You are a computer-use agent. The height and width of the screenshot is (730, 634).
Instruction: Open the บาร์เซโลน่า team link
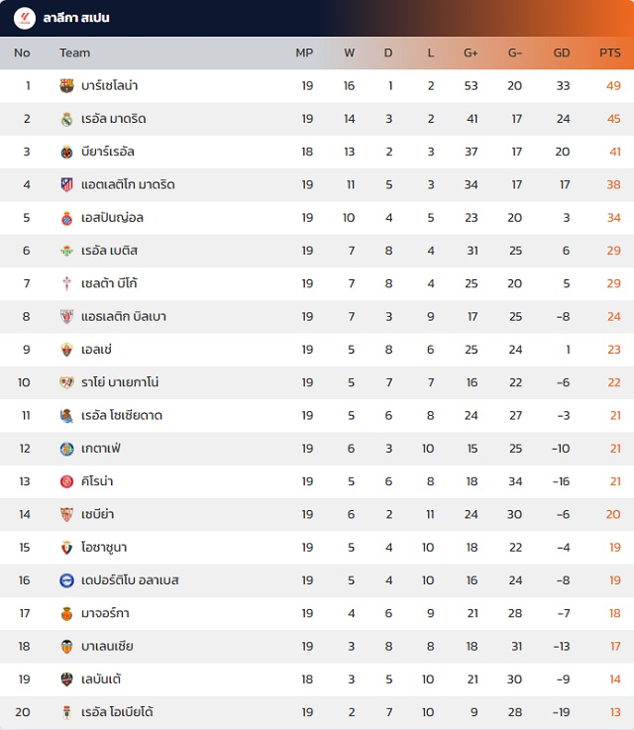tap(117, 86)
